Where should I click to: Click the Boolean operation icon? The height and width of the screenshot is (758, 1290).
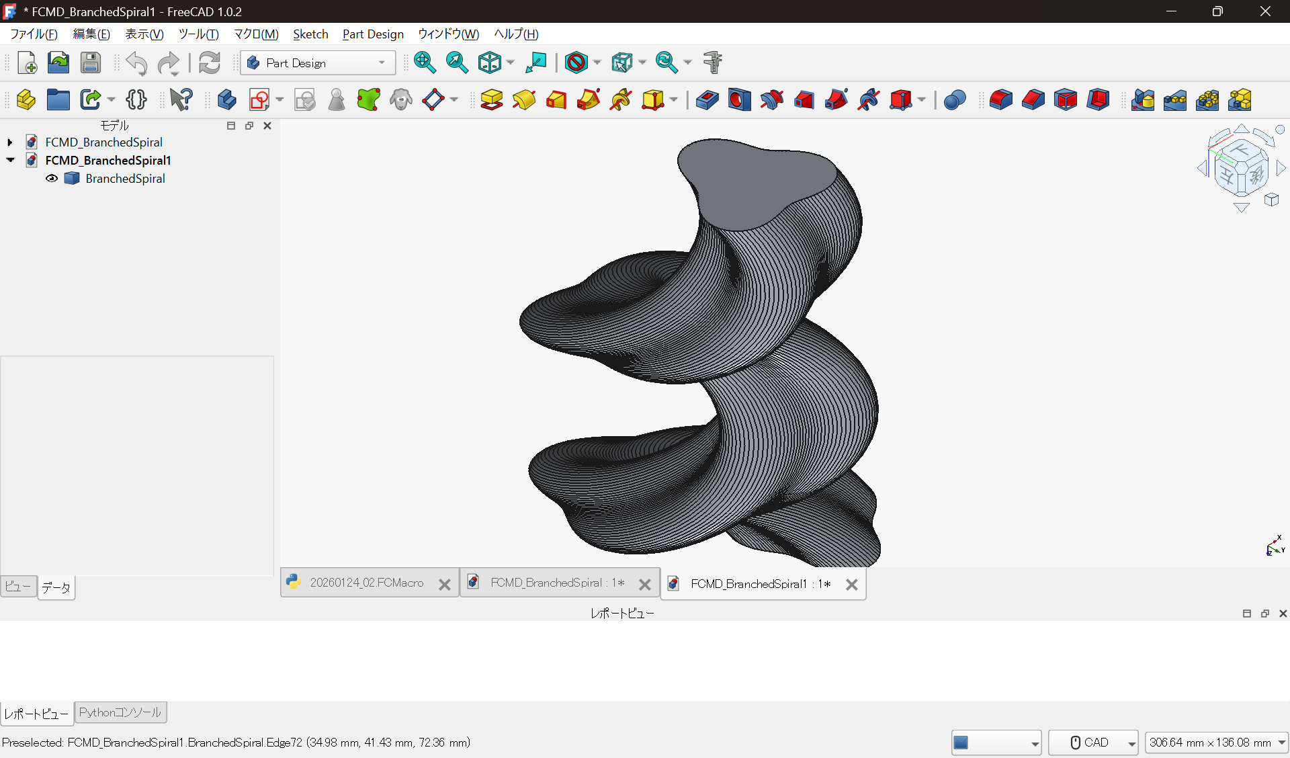click(954, 100)
